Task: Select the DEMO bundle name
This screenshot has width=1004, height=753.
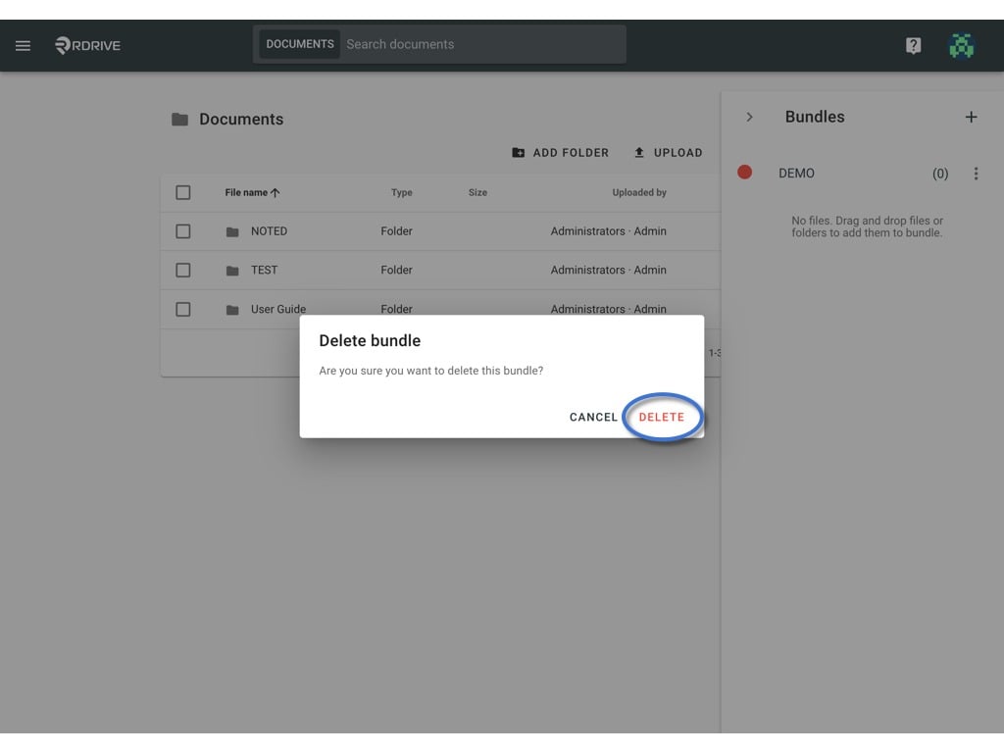Action: click(x=796, y=174)
